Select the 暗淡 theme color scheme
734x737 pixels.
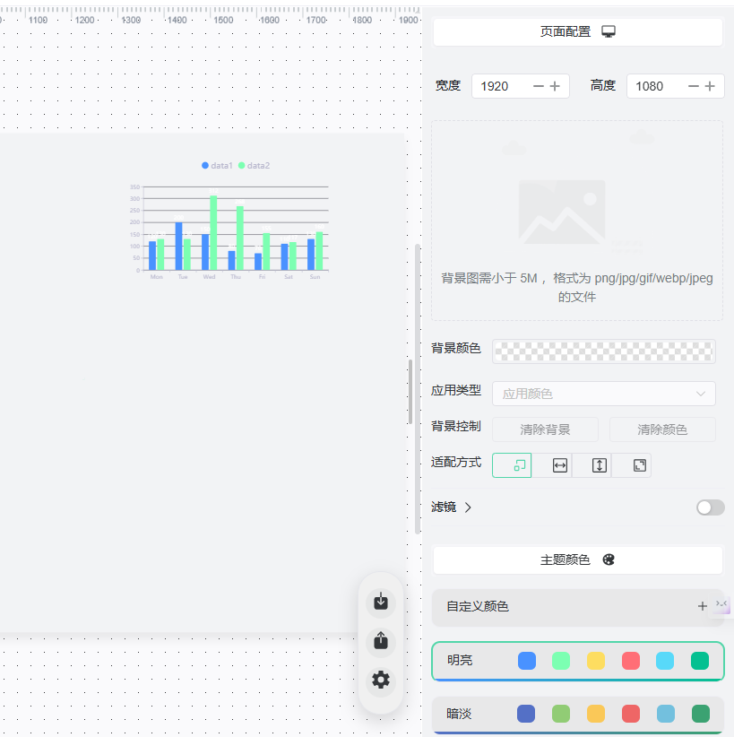pos(577,715)
